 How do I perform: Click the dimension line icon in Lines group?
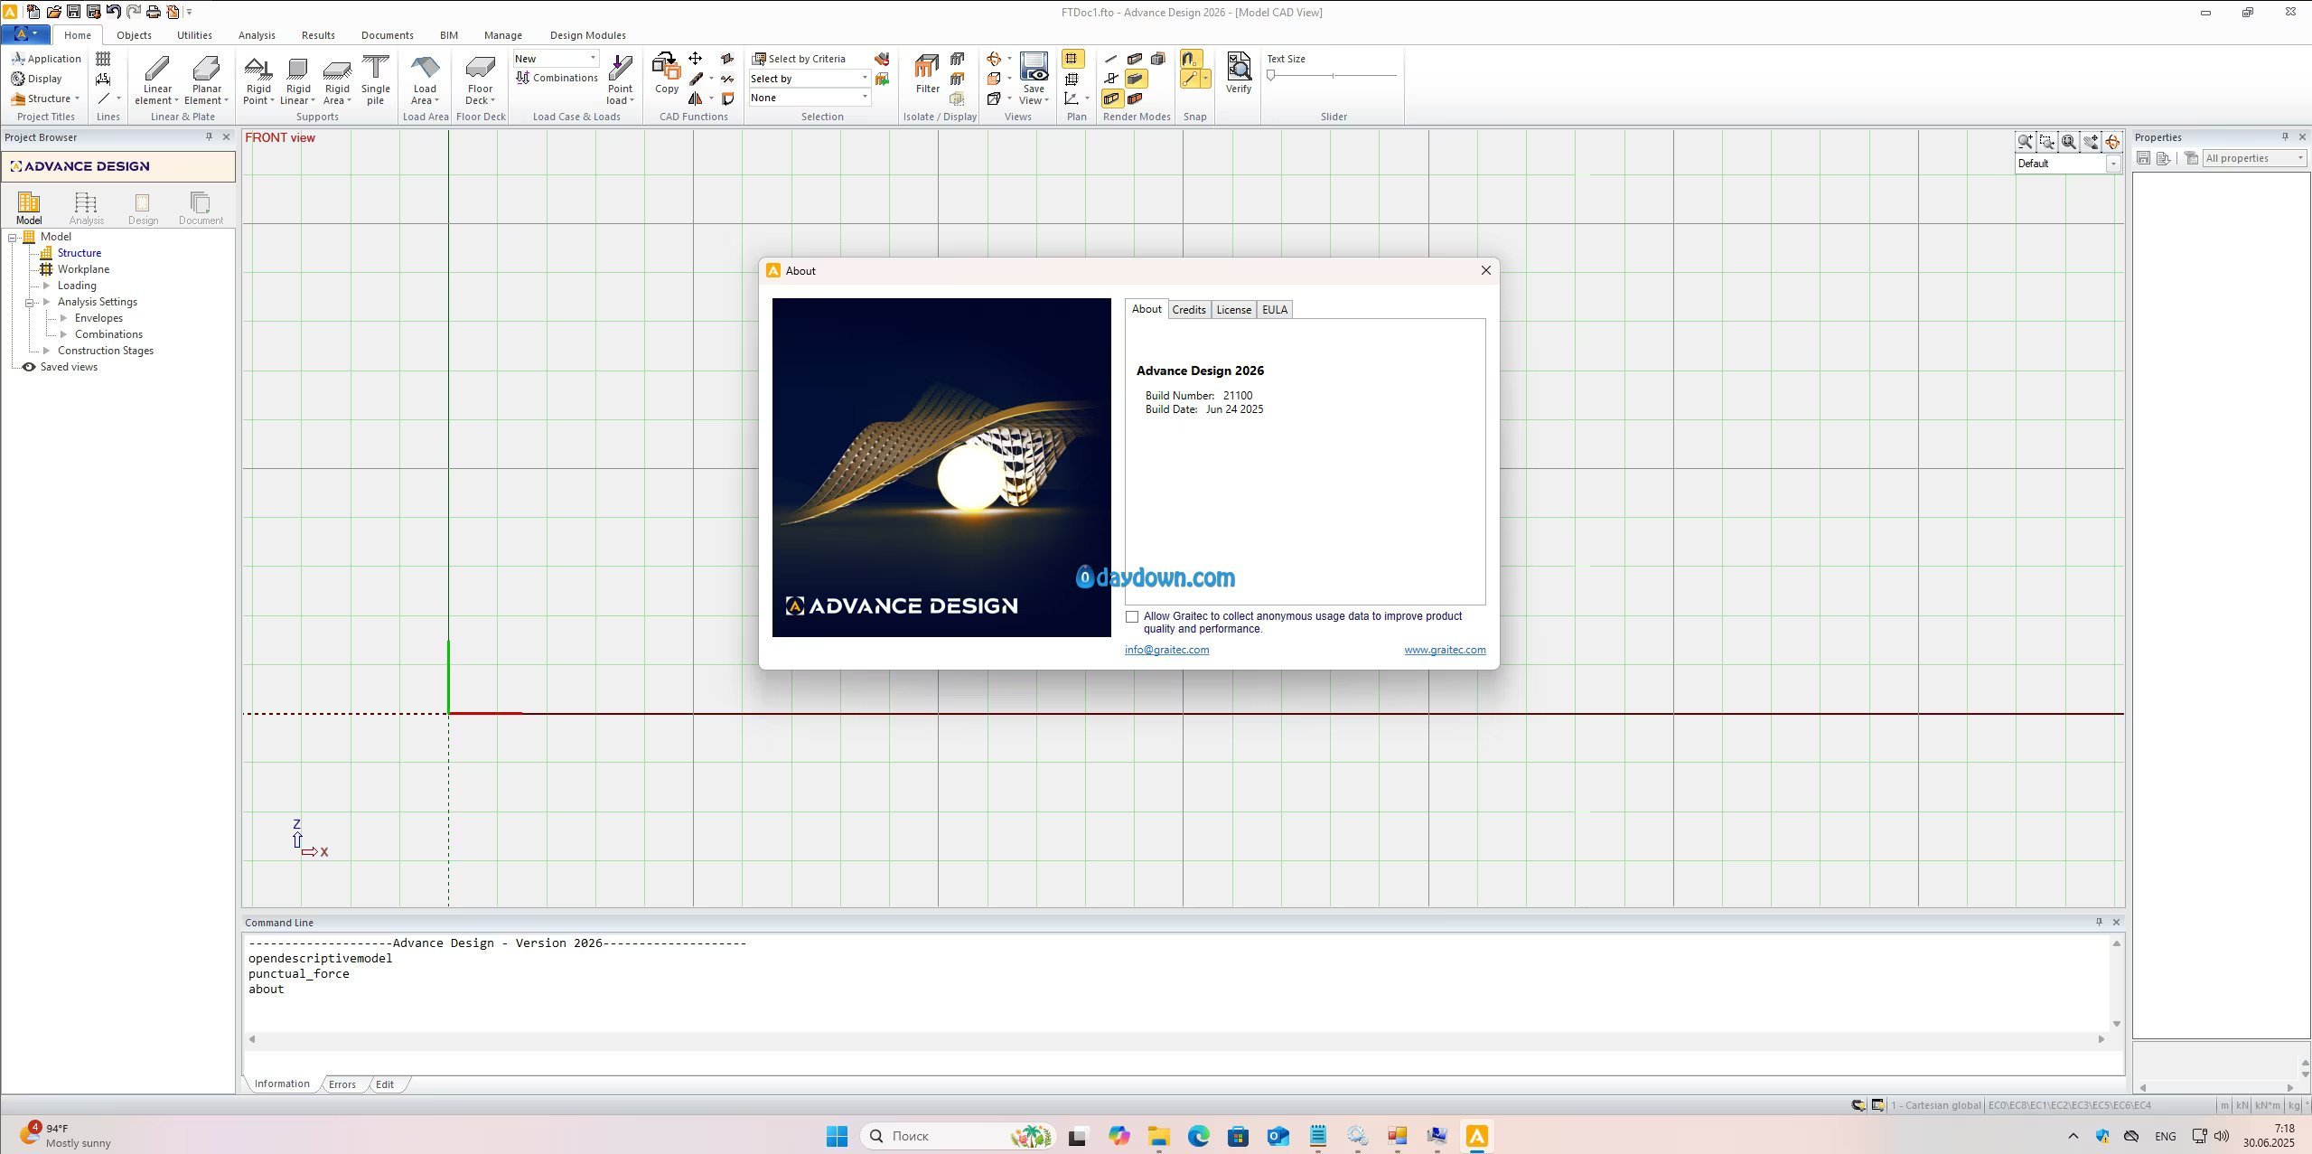(104, 79)
